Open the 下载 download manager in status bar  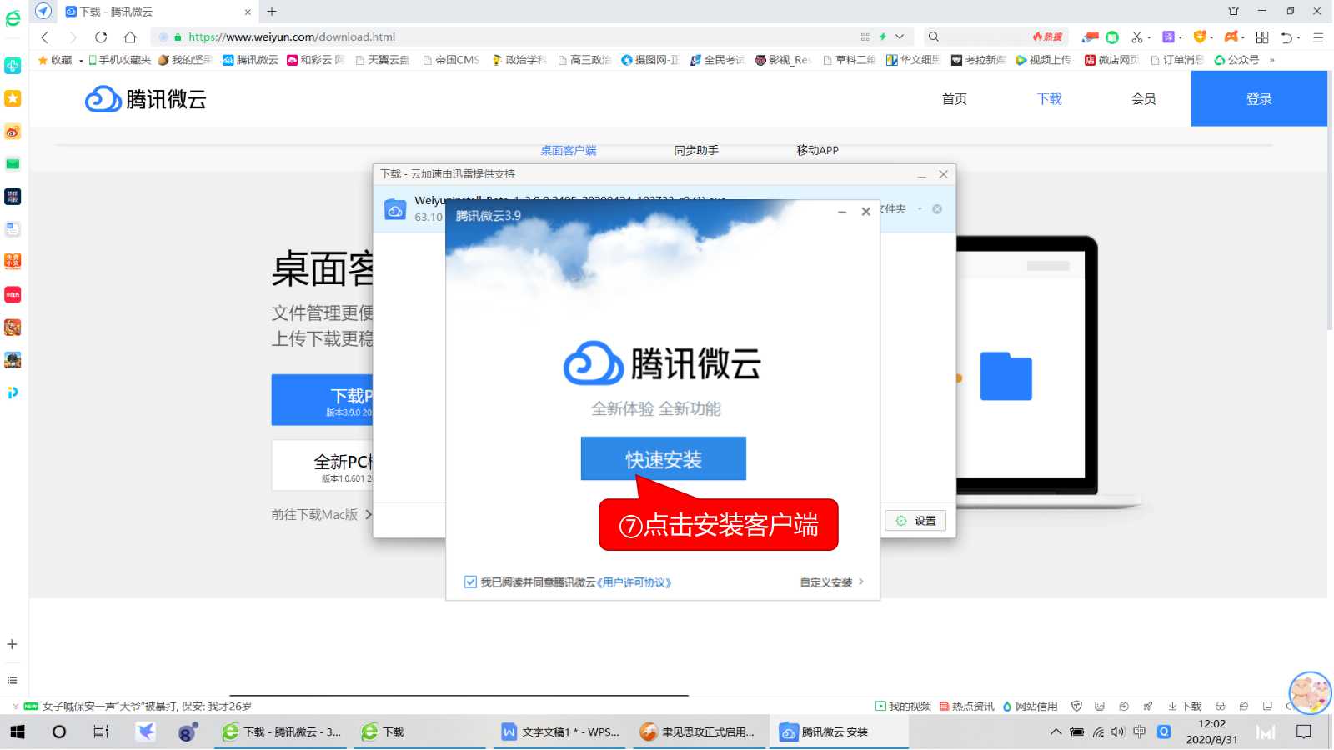pos(1185,706)
